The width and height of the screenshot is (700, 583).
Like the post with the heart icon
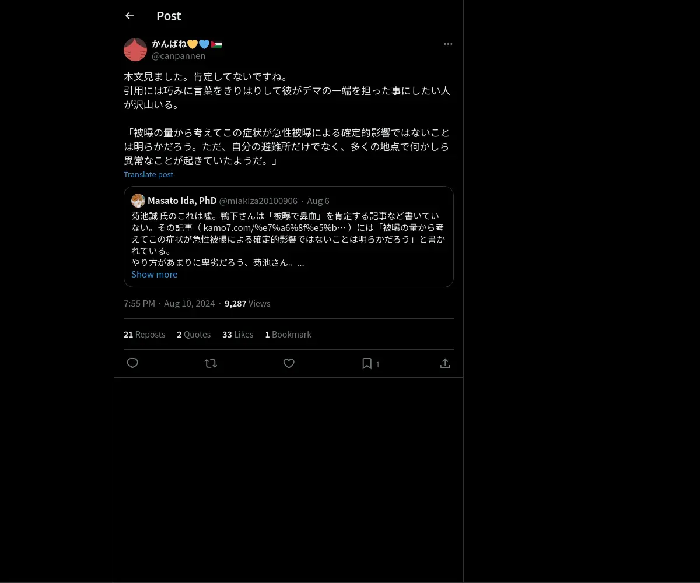point(289,363)
